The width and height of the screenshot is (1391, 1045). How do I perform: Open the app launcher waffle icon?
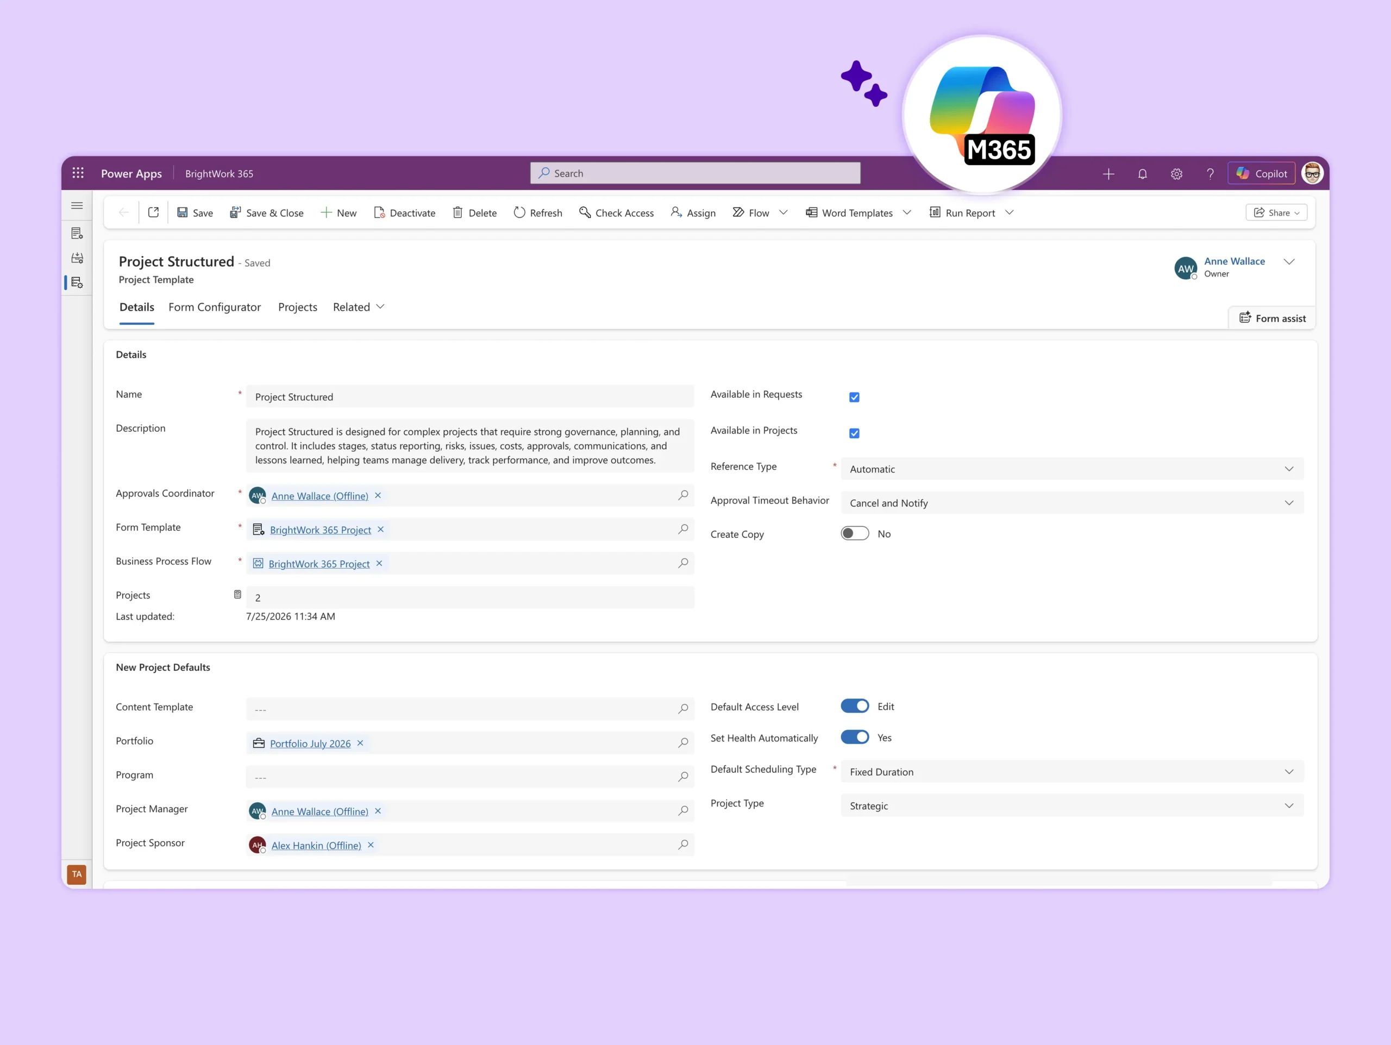(x=78, y=173)
